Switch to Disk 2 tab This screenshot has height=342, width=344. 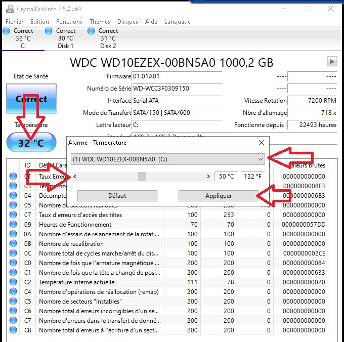point(108,38)
